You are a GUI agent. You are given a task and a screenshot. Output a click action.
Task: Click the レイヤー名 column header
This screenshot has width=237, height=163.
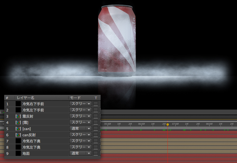26,97
